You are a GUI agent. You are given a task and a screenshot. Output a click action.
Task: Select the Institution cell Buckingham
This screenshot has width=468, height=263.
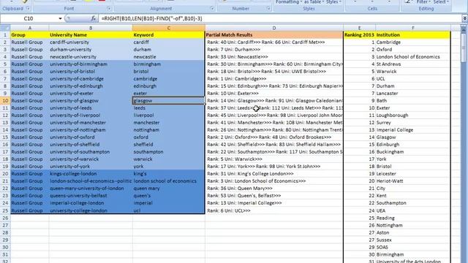[x=413, y=152]
